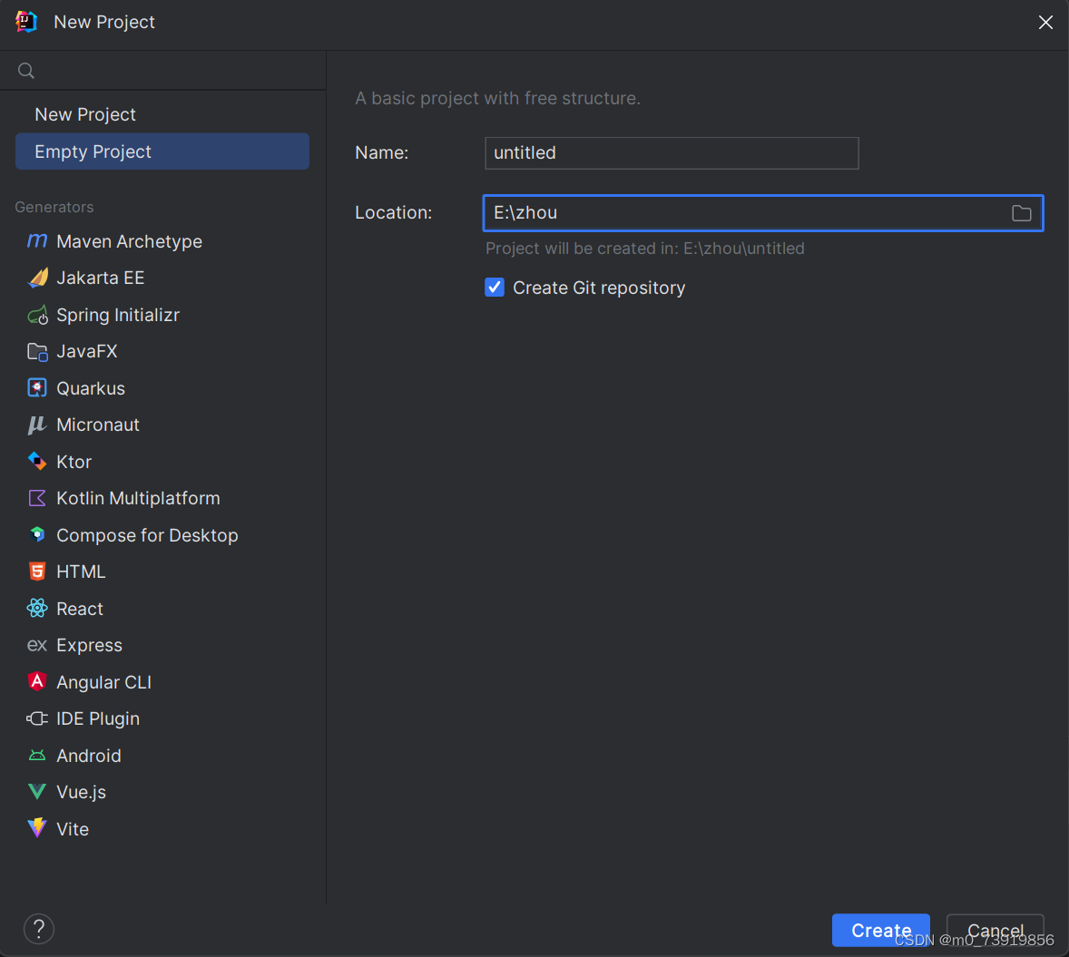This screenshot has height=957, width=1069.
Task: Select the Express label
Action: point(89,646)
